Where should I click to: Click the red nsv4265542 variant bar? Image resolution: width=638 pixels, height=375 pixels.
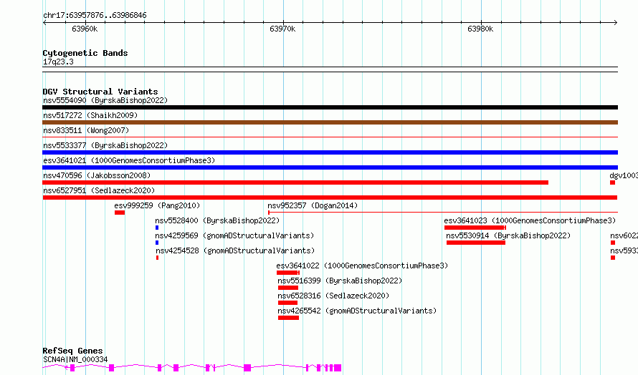click(288, 318)
